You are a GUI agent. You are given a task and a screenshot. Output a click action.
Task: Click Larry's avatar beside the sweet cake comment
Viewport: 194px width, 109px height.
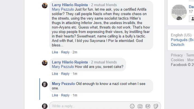click(x=45, y=63)
